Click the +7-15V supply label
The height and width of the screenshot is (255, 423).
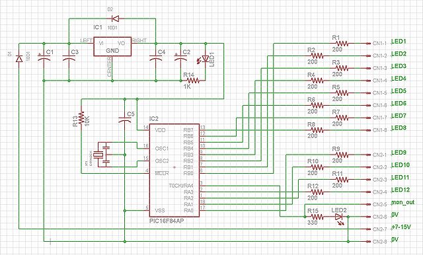[x=401, y=227]
